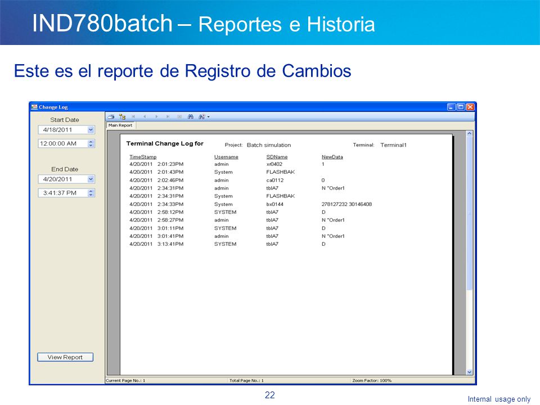Screen dimensions: 540x405
Task: Click the report scrollbar down arrow
Action: click(469, 372)
